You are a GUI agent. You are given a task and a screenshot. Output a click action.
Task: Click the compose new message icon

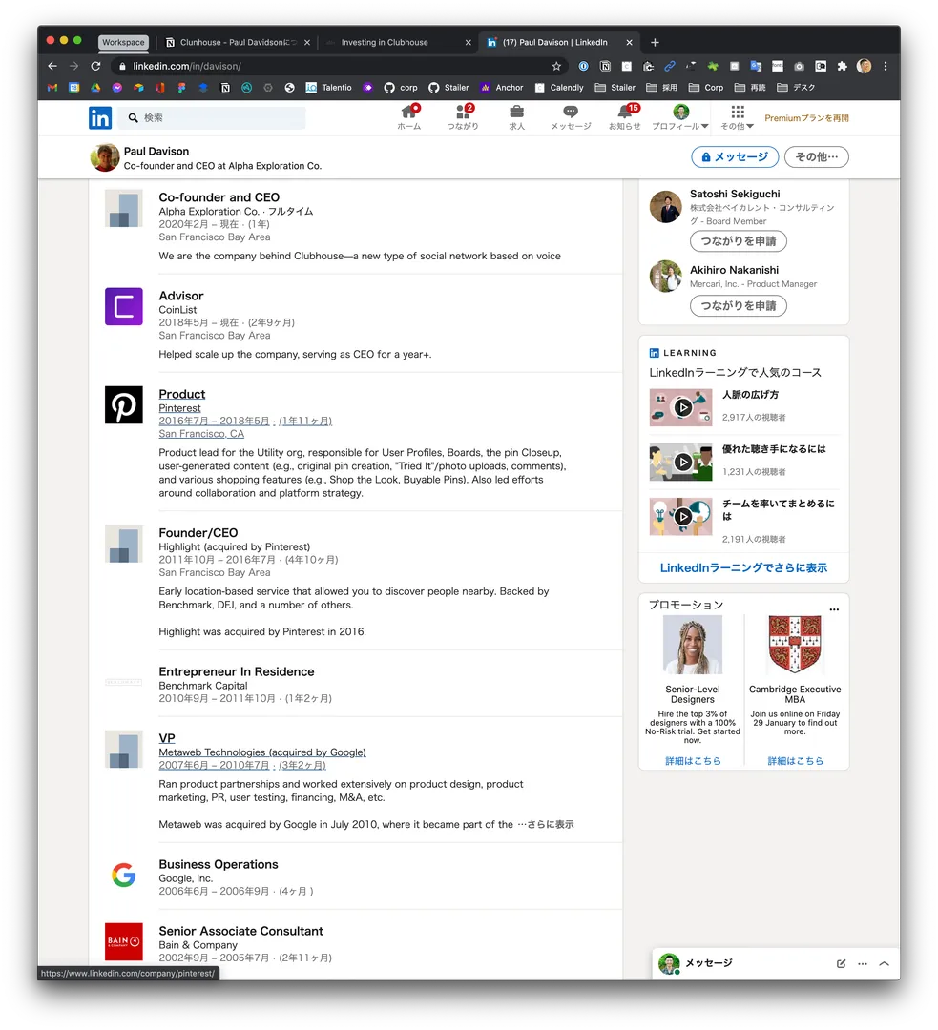click(x=841, y=963)
